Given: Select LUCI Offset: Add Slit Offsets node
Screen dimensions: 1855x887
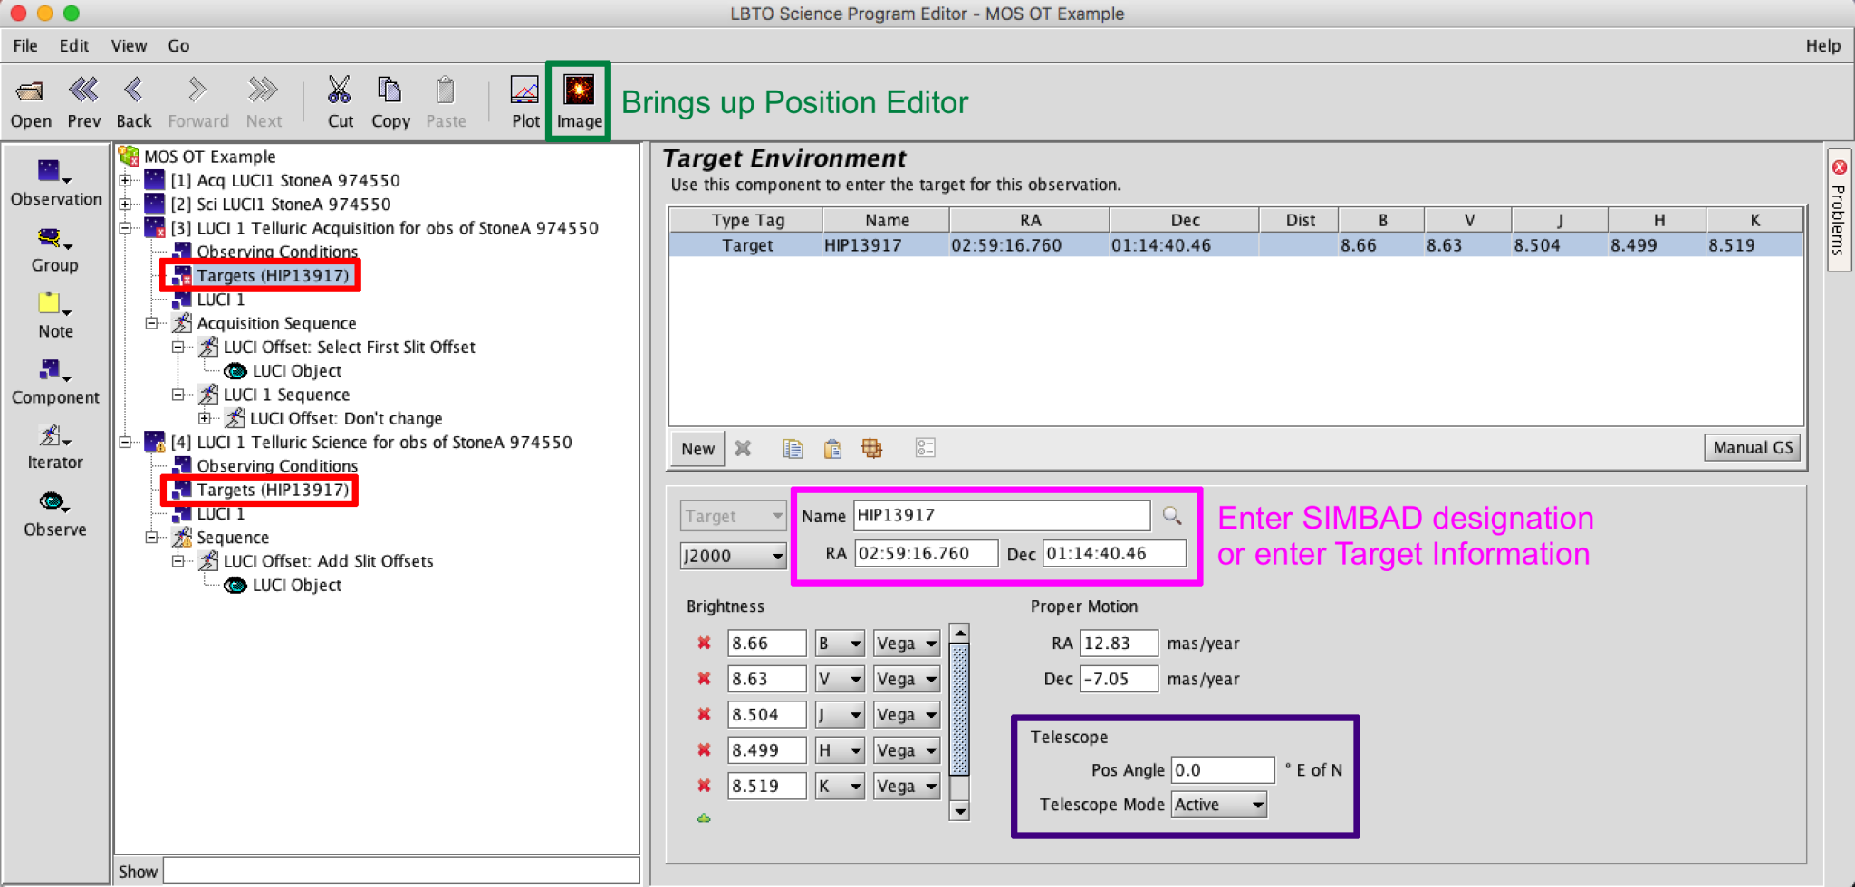Looking at the screenshot, I should tap(328, 561).
